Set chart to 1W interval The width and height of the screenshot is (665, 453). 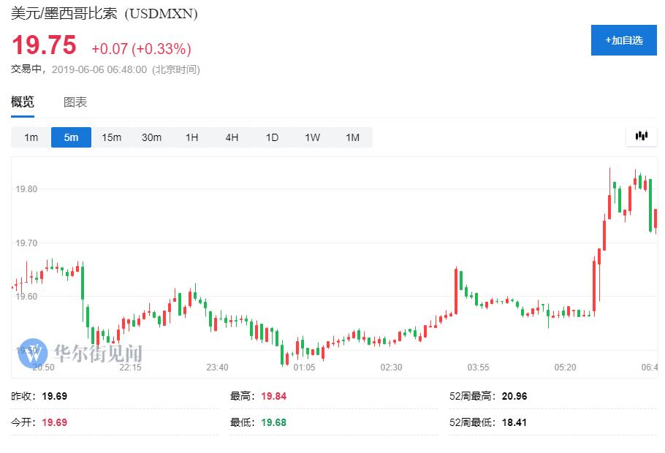(x=312, y=137)
